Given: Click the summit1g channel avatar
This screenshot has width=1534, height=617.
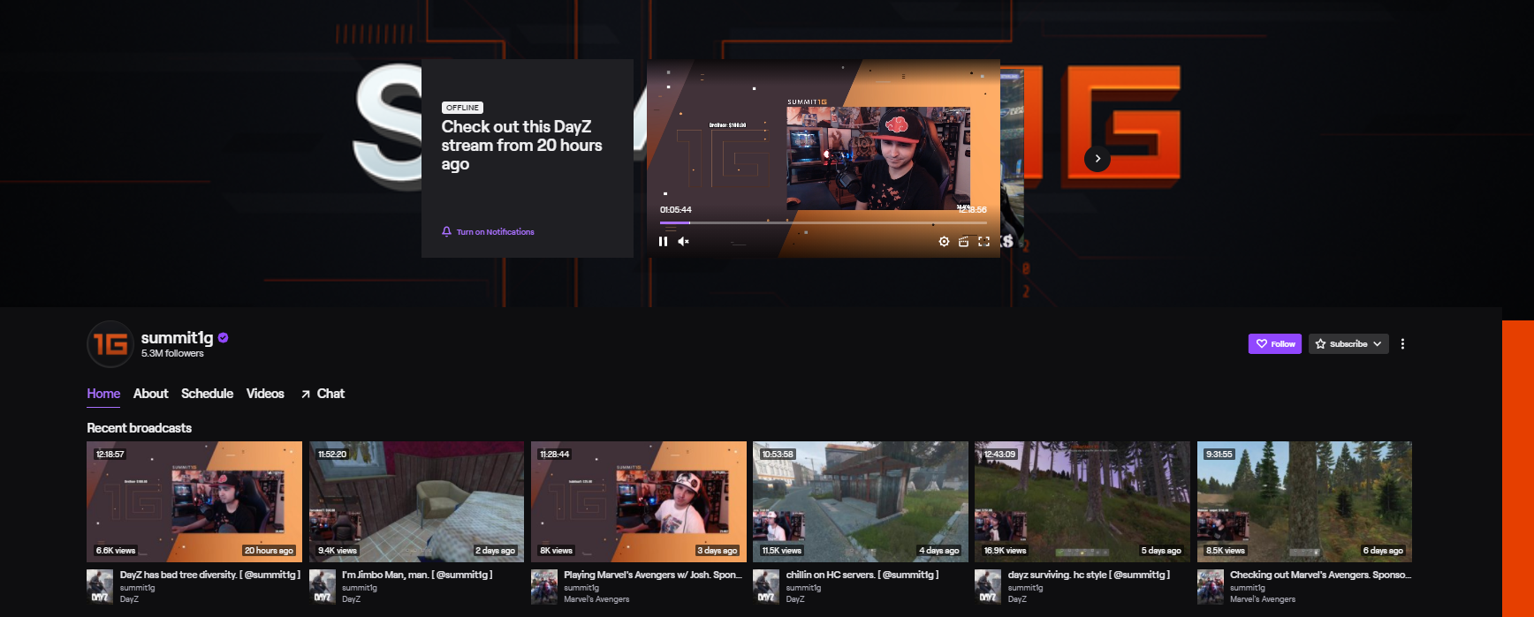Looking at the screenshot, I should tap(110, 344).
